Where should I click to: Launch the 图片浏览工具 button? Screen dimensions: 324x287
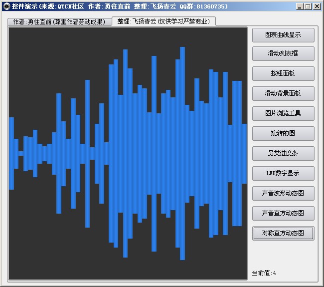click(x=283, y=113)
